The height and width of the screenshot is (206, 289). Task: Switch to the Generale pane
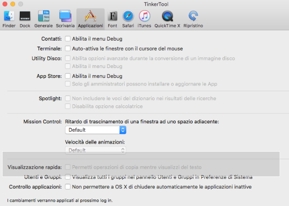(43, 19)
